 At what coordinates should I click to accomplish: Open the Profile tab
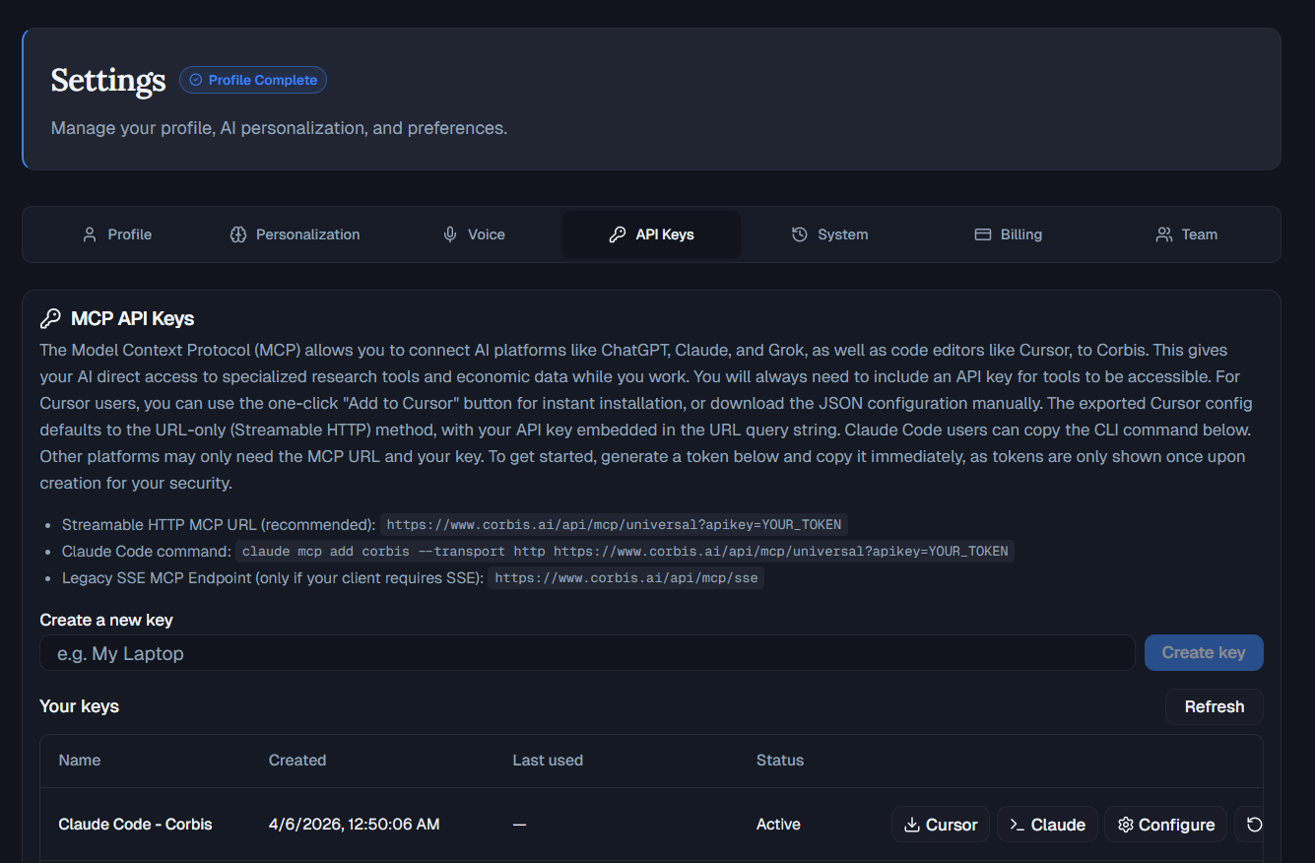pyautogui.click(x=116, y=234)
